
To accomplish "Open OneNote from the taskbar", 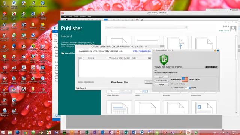I will (x=111, y=132).
